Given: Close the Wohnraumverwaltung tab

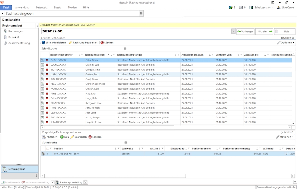Looking at the screenshot, I should coord(53,182).
